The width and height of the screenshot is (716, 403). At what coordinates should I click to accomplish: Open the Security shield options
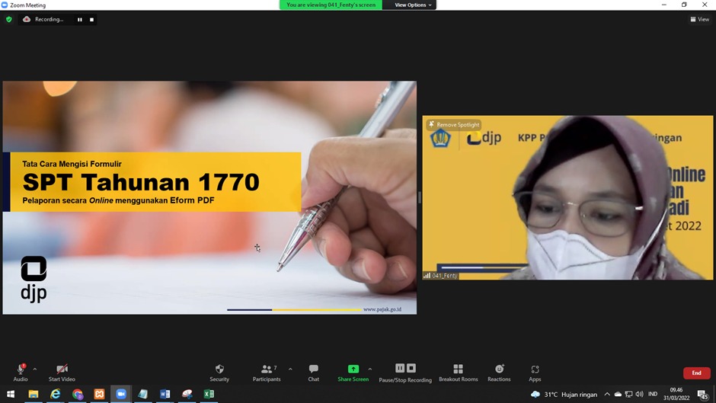coord(219,372)
